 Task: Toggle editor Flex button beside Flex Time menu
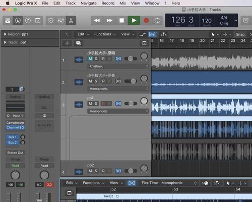point(132,183)
